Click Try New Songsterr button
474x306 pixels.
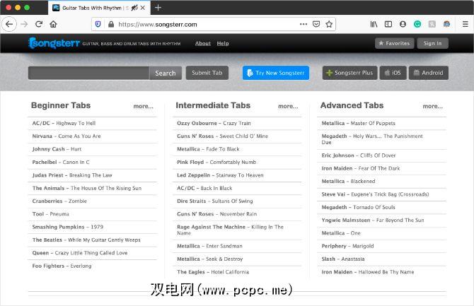(276, 73)
